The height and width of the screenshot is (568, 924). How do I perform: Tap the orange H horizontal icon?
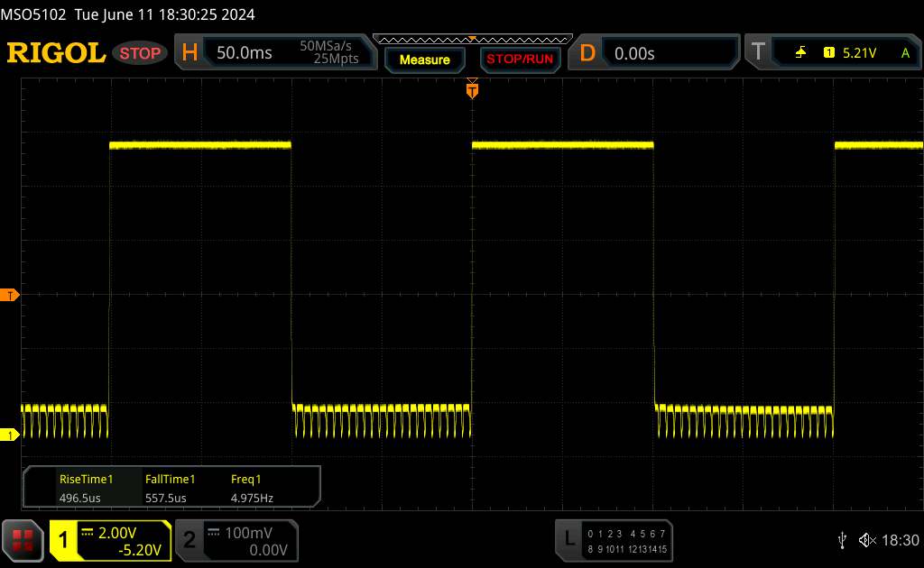189,53
